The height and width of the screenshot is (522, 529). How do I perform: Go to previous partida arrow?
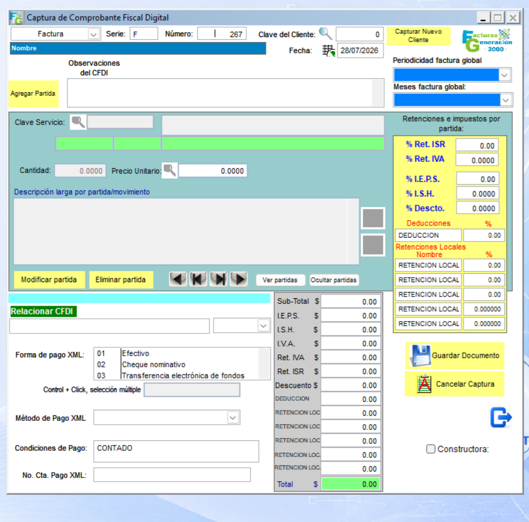[178, 279]
